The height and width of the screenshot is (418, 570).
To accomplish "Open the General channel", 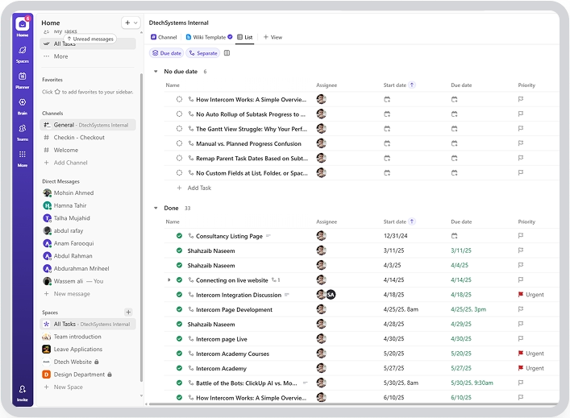I will click(x=88, y=125).
